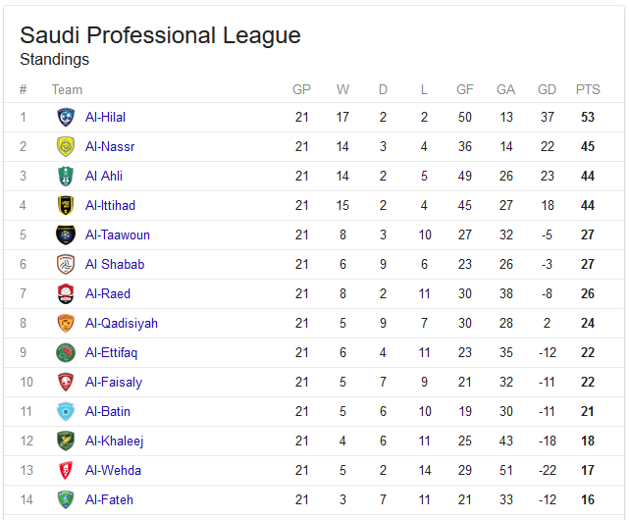
Task: Click the GD column header
Action: click(548, 89)
